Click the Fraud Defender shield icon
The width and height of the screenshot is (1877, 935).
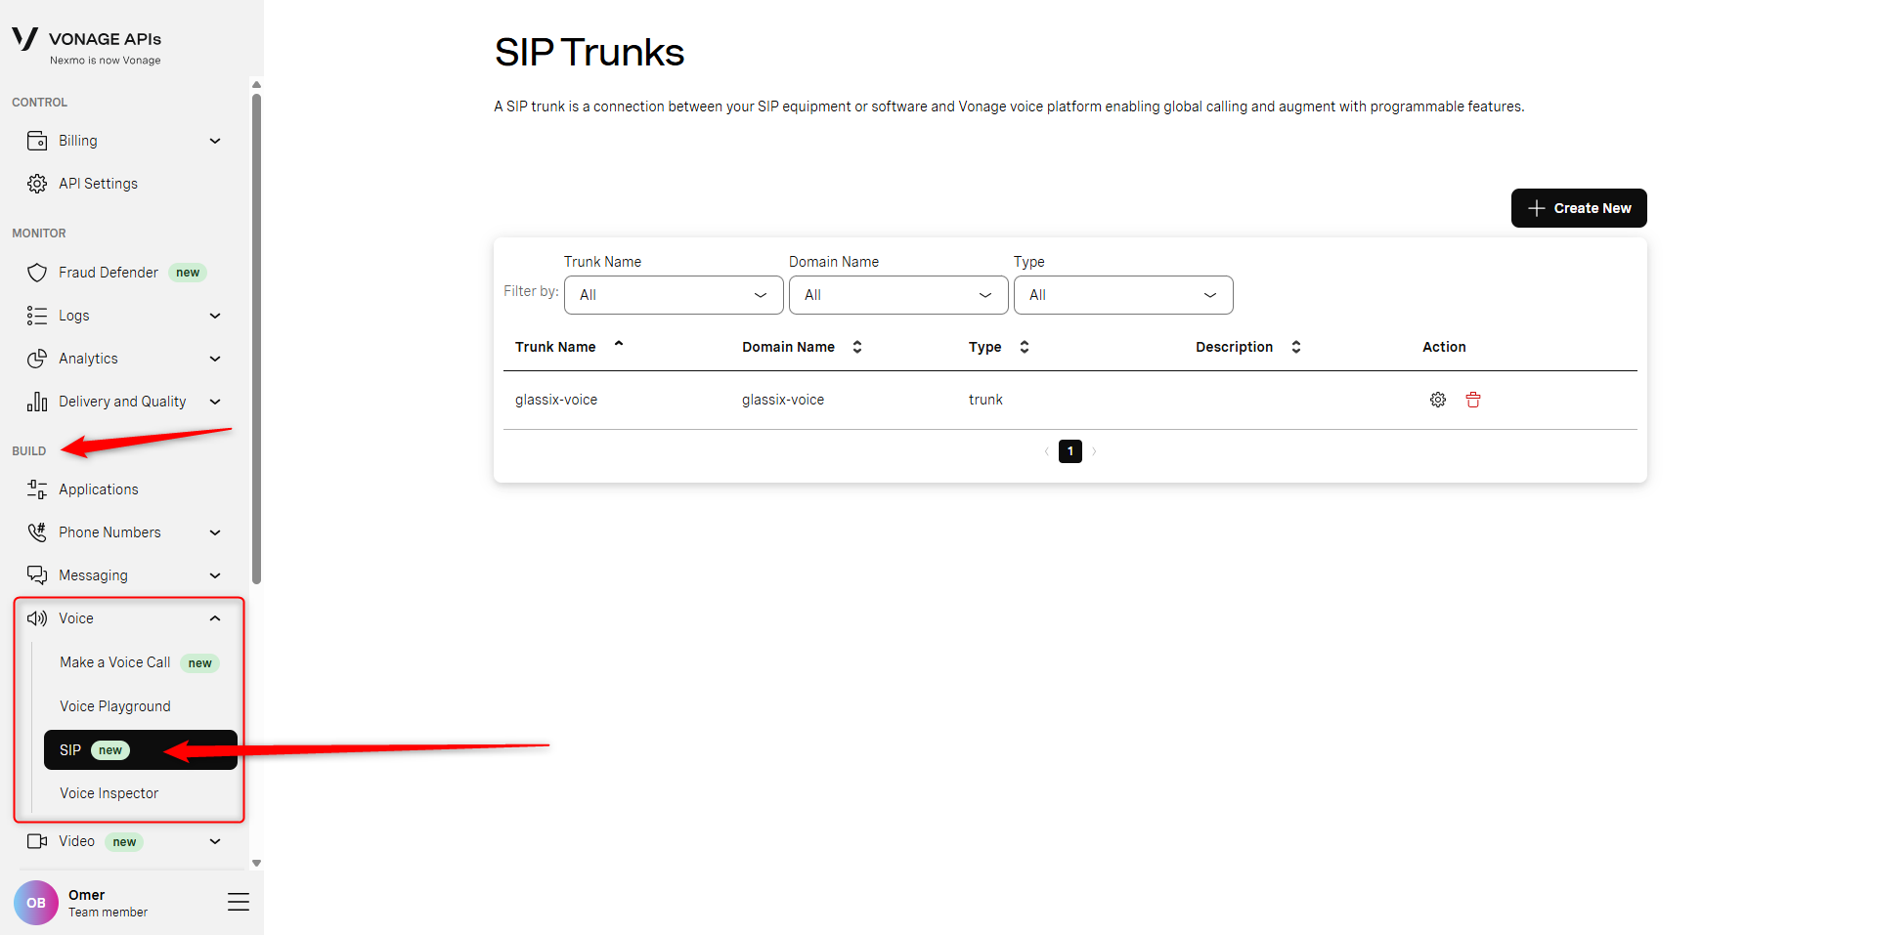pyautogui.click(x=37, y=273)
